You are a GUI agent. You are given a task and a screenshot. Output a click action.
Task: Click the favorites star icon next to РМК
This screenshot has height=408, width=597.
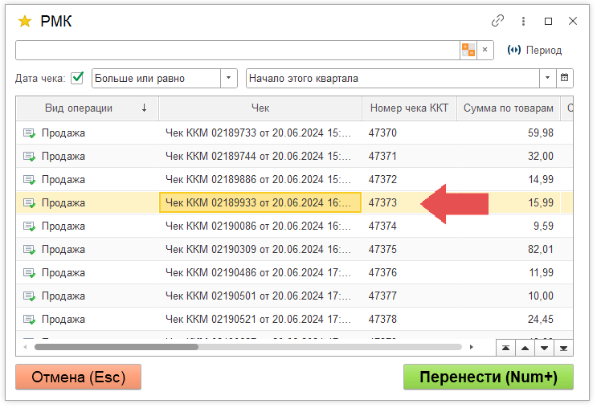click(x=24, y=22)
